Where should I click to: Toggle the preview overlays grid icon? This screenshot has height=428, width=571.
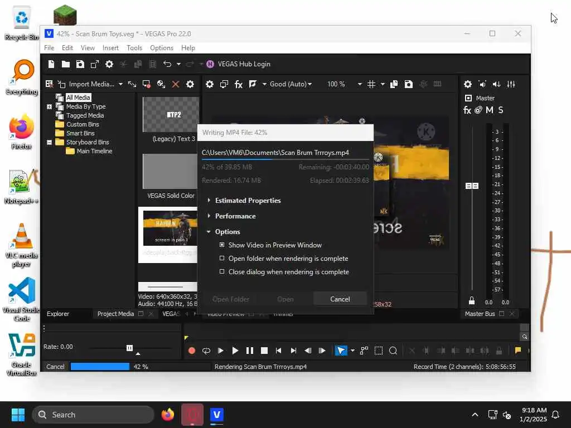371,84
